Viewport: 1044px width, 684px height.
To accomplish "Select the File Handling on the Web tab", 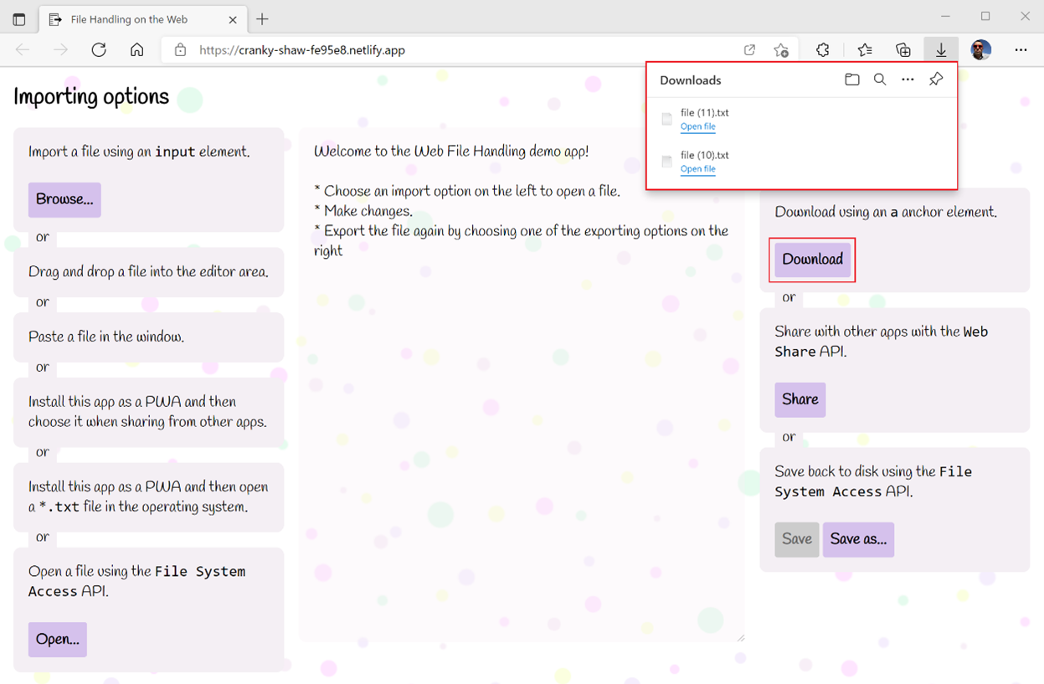I will click(129, 18).
